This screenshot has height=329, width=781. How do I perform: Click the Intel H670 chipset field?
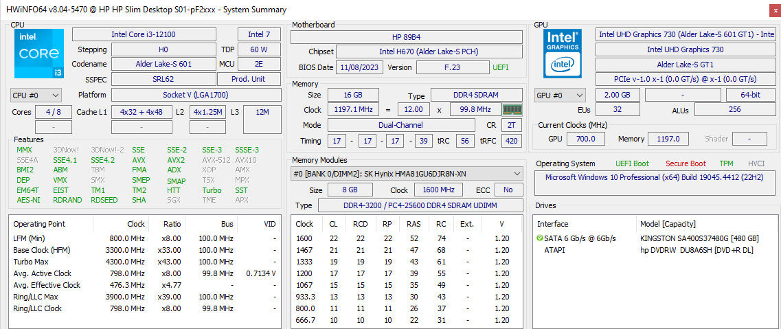(429, 52)
